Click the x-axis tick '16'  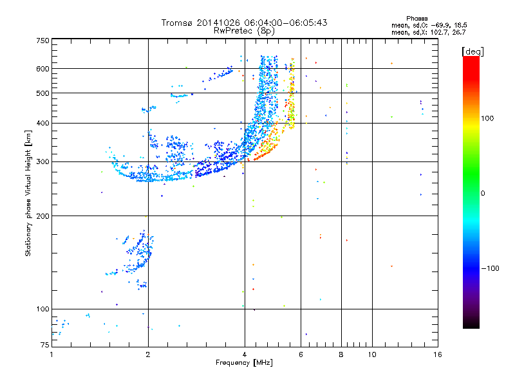click(438, 354)
